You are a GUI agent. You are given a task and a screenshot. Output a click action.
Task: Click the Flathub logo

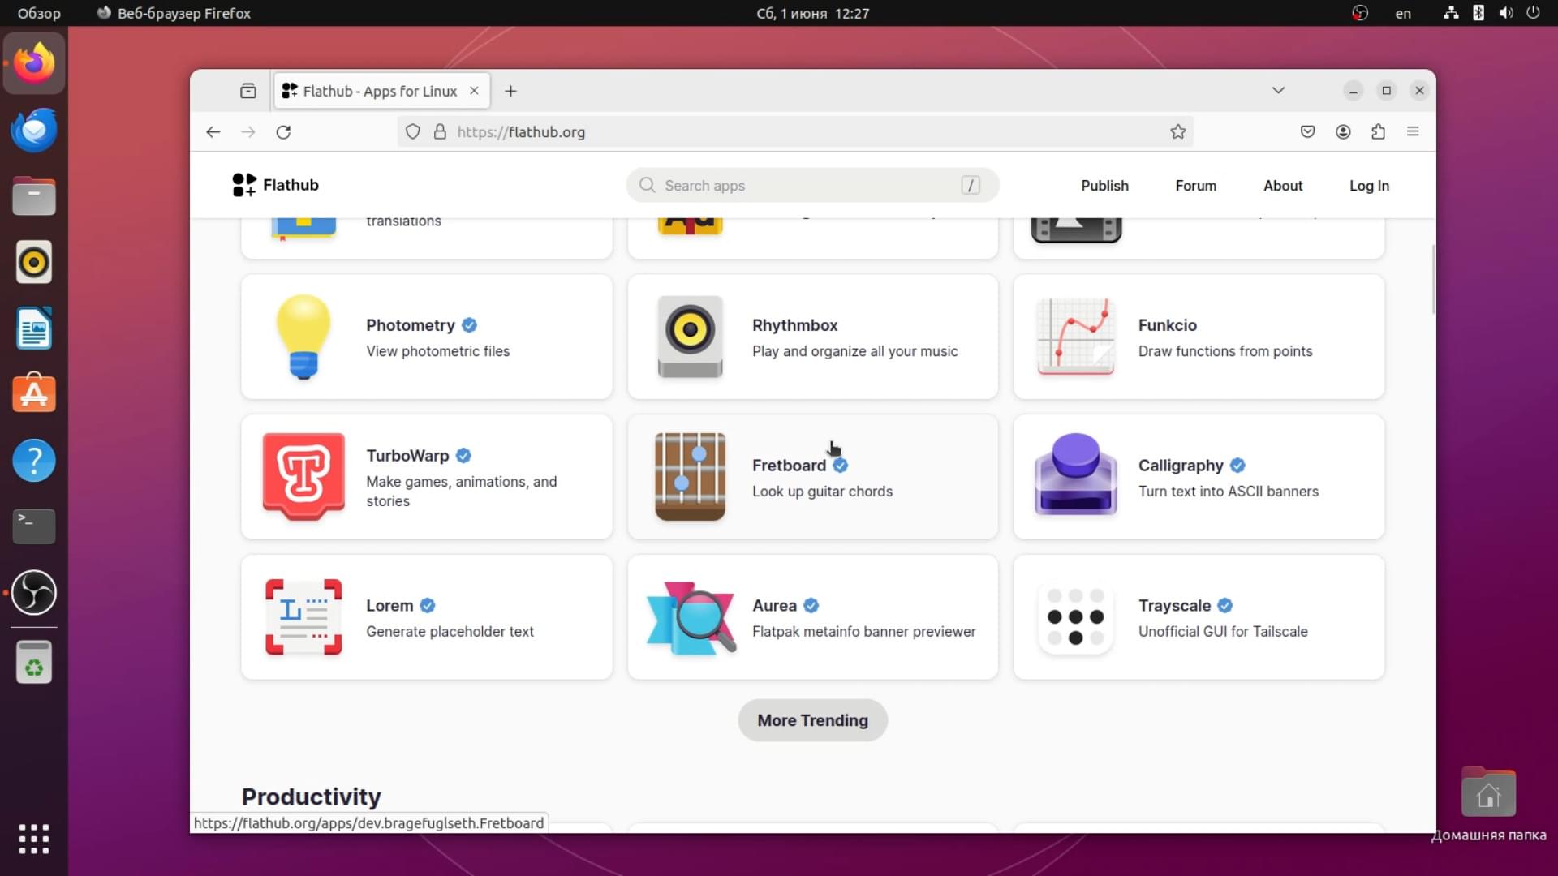coord(275,185)
